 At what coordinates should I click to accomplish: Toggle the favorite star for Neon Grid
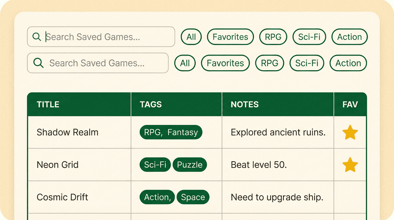point(350,165)
